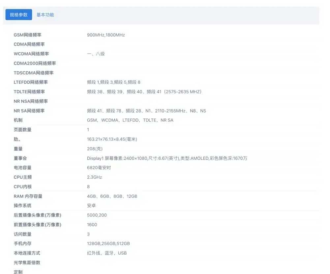Switch to the 基本功能 tab
The image size is (330, 274).
coord(45,15)
